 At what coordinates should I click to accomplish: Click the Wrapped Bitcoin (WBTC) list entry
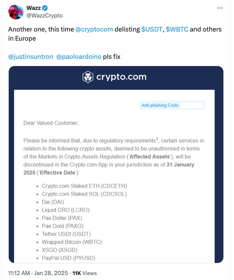click(x=72, y=242)
